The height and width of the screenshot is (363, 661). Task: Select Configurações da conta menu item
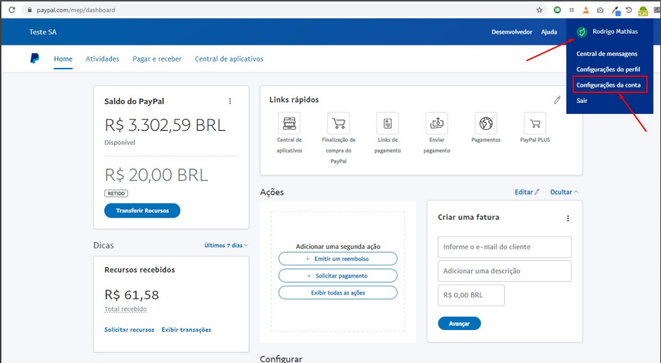pos(608,85)
